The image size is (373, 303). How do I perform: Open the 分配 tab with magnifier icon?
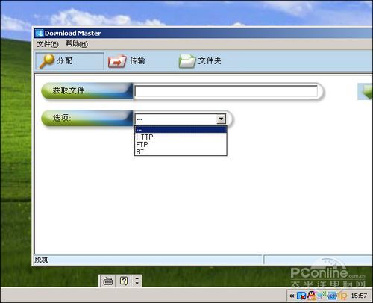69,61
